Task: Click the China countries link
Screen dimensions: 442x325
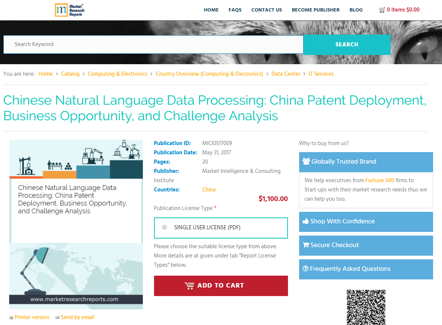Action: (x=209, y=190)
